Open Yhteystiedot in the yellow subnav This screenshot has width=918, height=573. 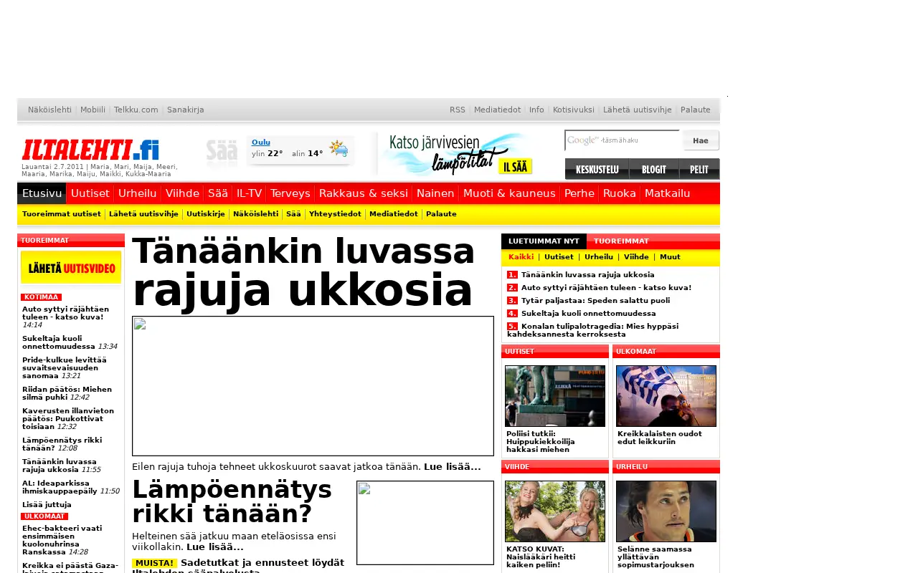coord(335,214)
